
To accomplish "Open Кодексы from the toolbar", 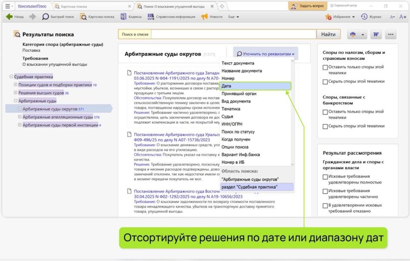I will [131, 17].
